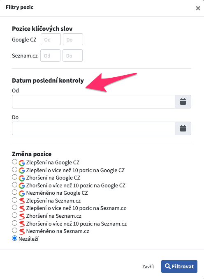
Task: Close the Filtry pozic dialog with X
Action: 198,8
